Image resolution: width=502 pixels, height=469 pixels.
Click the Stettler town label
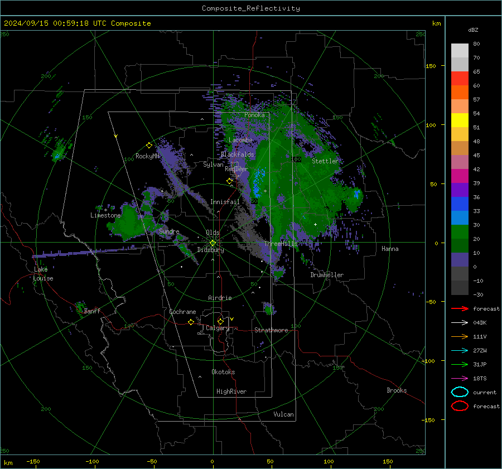(x=325, y=161)
